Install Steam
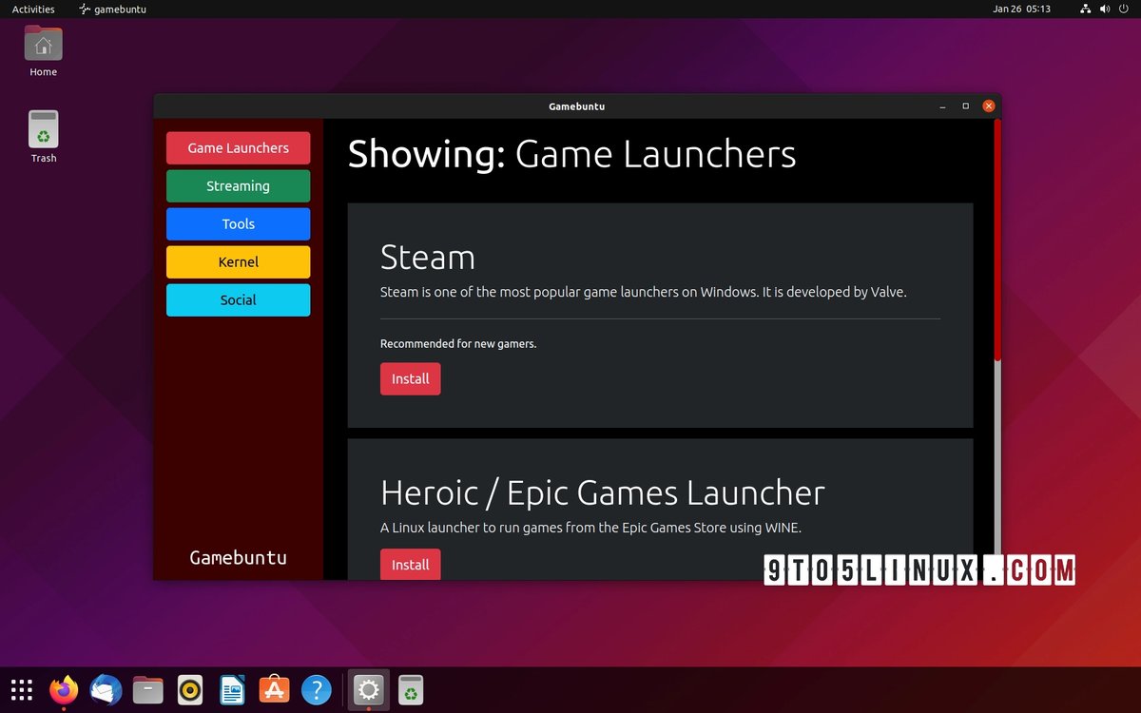Image resolution: width=1141 pixels, height=713 pixels. point(410,378)
